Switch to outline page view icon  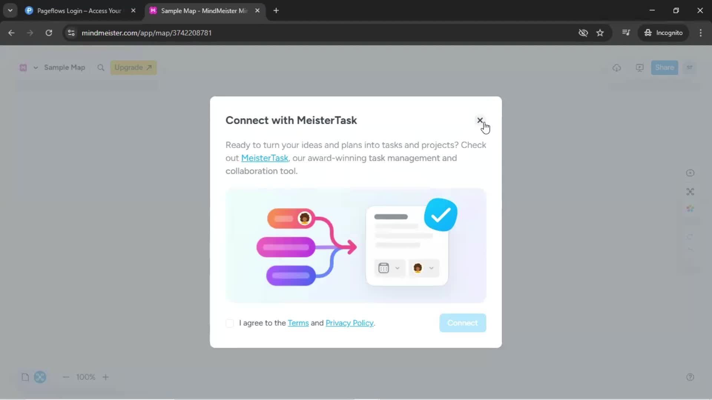click(x=25, y=377)
